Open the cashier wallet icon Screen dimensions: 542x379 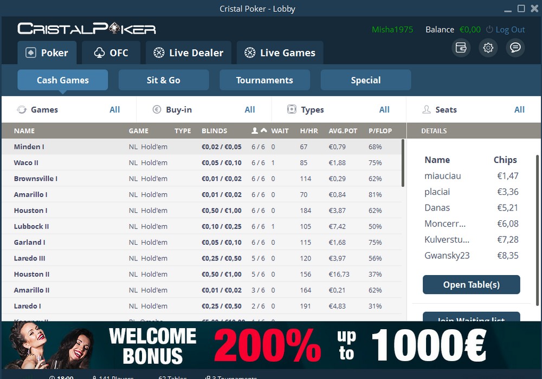(461, 48)
